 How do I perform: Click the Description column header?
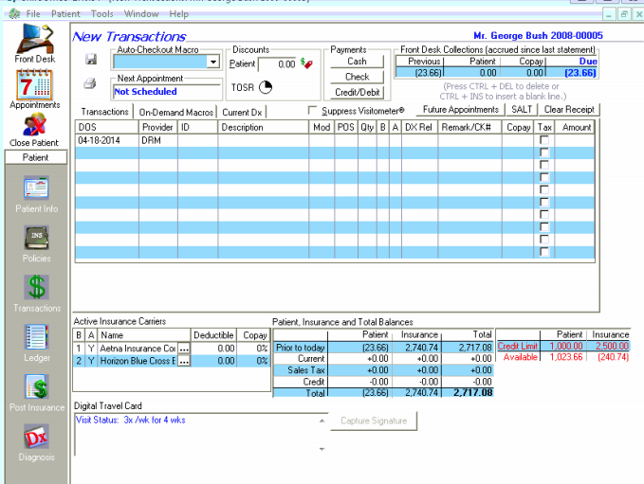(264, 127)
